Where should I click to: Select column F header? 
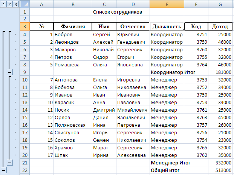coord(196,4)
